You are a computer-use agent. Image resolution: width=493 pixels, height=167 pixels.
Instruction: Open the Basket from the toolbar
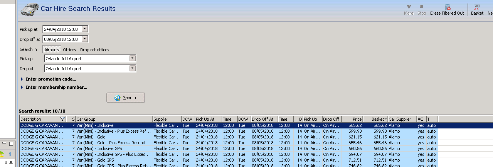point(477,7)
